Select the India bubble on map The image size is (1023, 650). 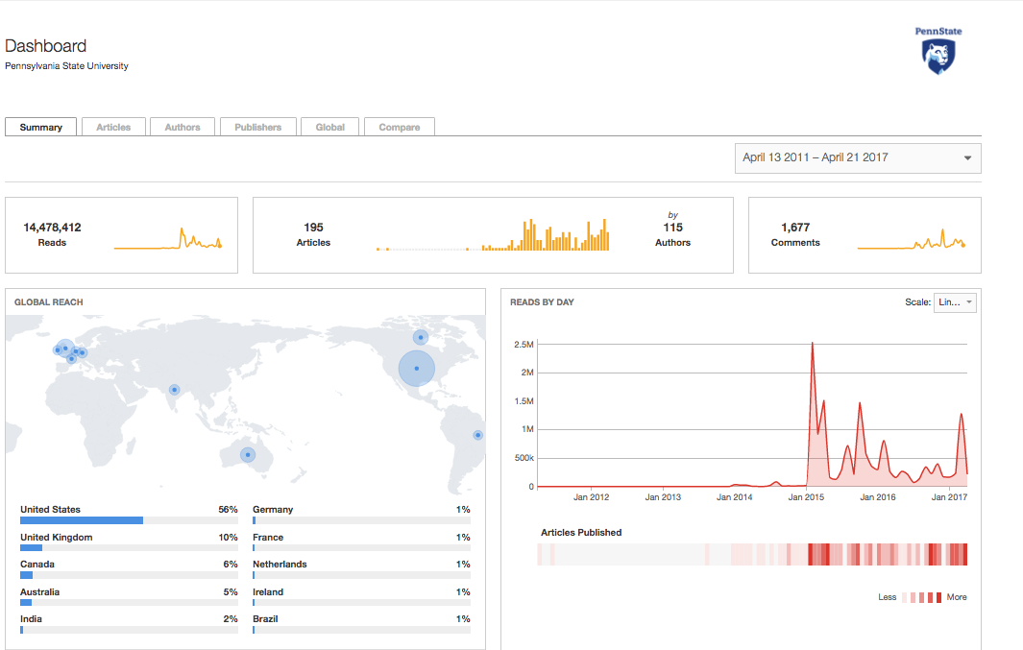174,390
